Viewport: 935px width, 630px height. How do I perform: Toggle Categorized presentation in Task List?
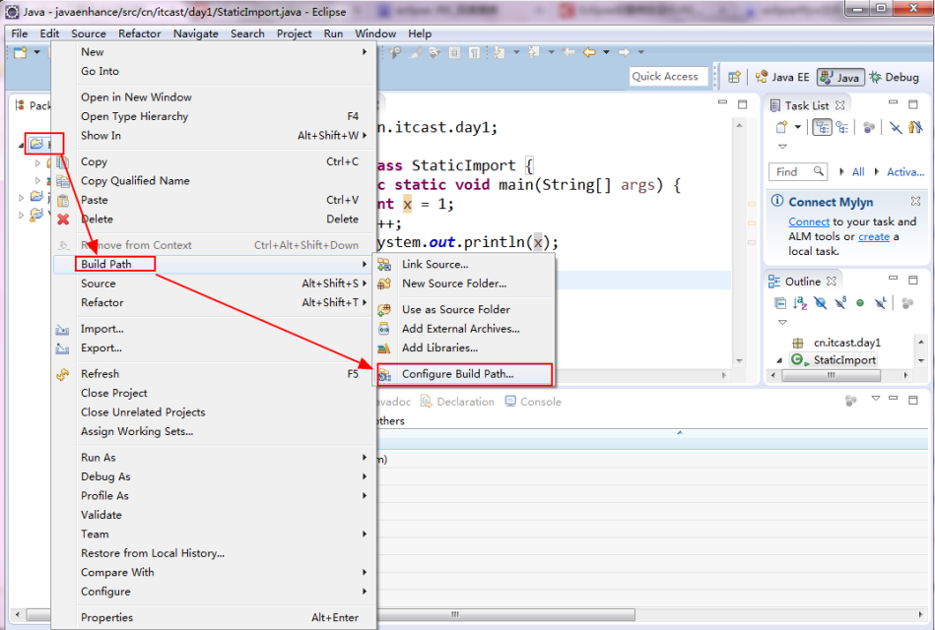(823, 127)
